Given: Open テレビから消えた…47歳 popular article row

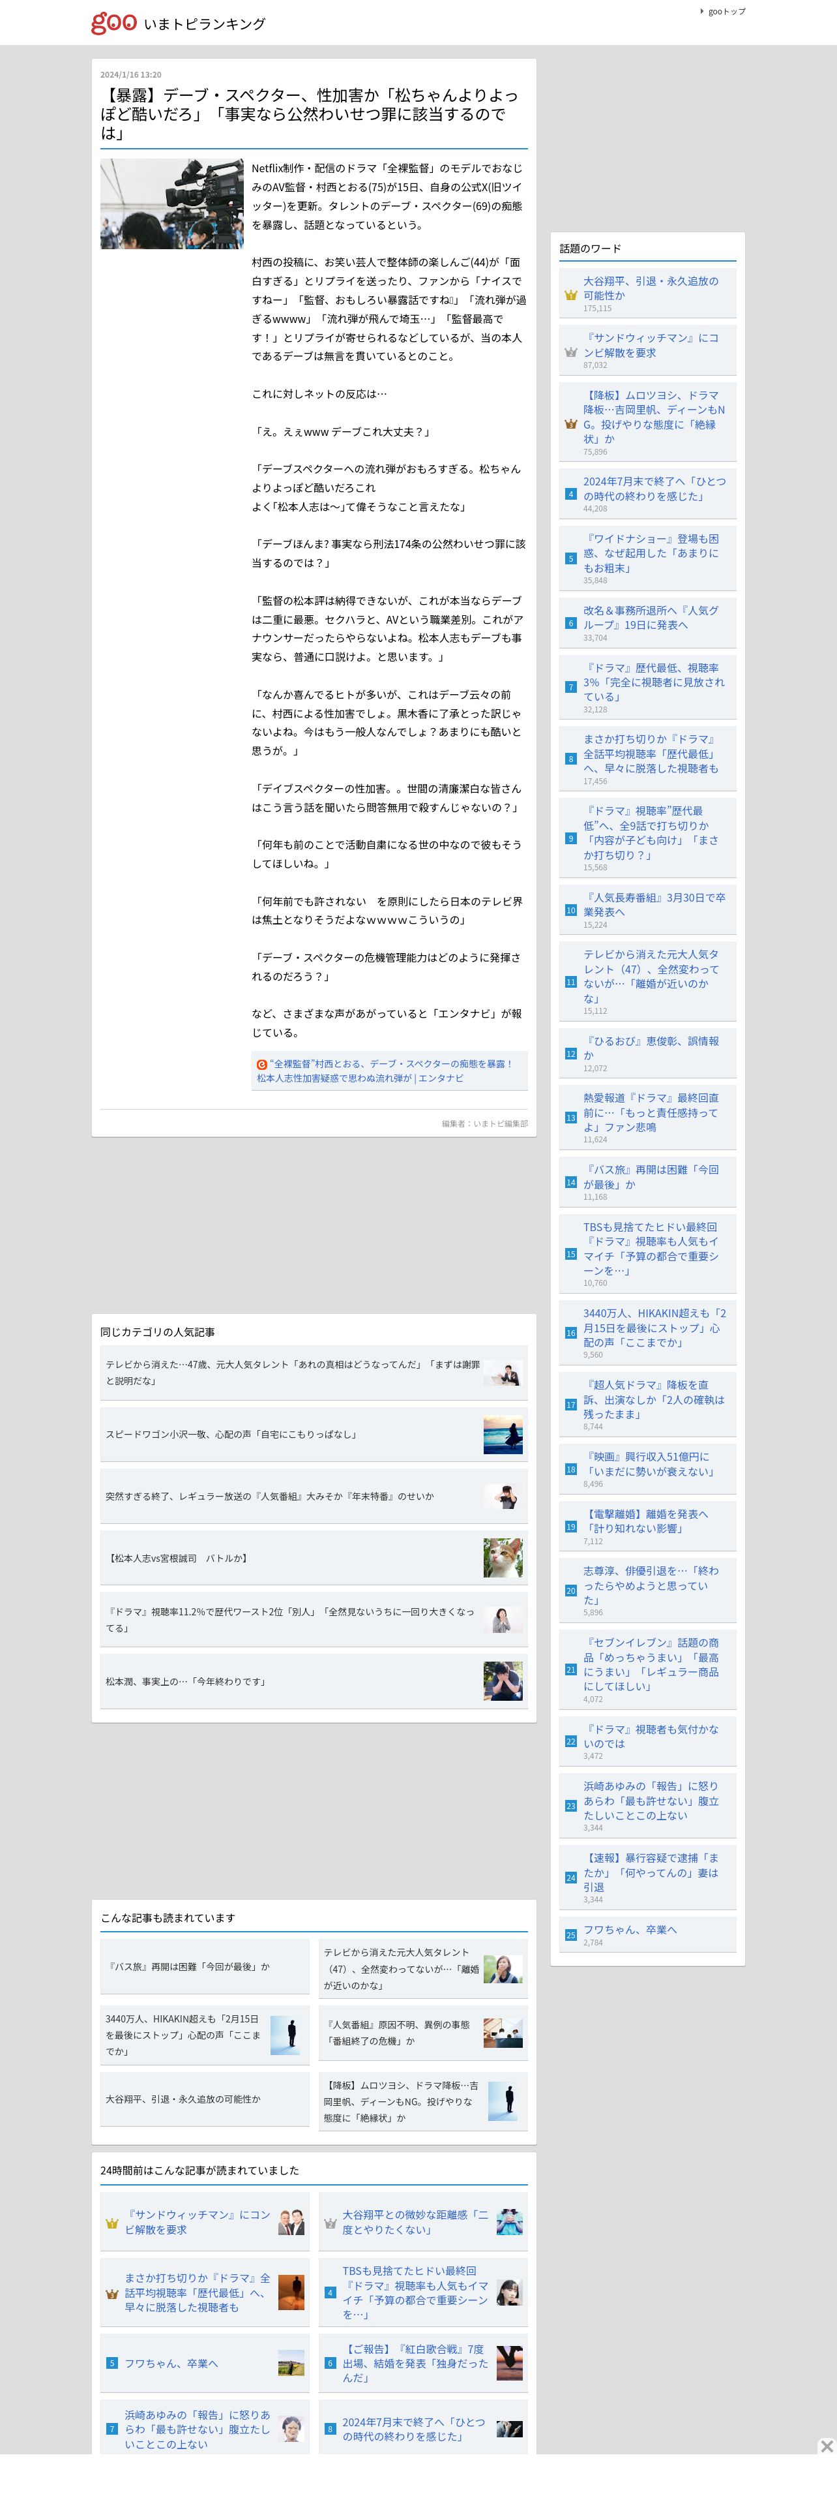Looking at the screenshot, I should click(314, 1373).
